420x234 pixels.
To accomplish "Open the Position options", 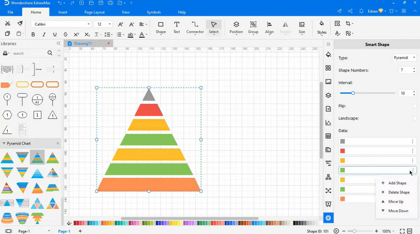I will (236, 27).
